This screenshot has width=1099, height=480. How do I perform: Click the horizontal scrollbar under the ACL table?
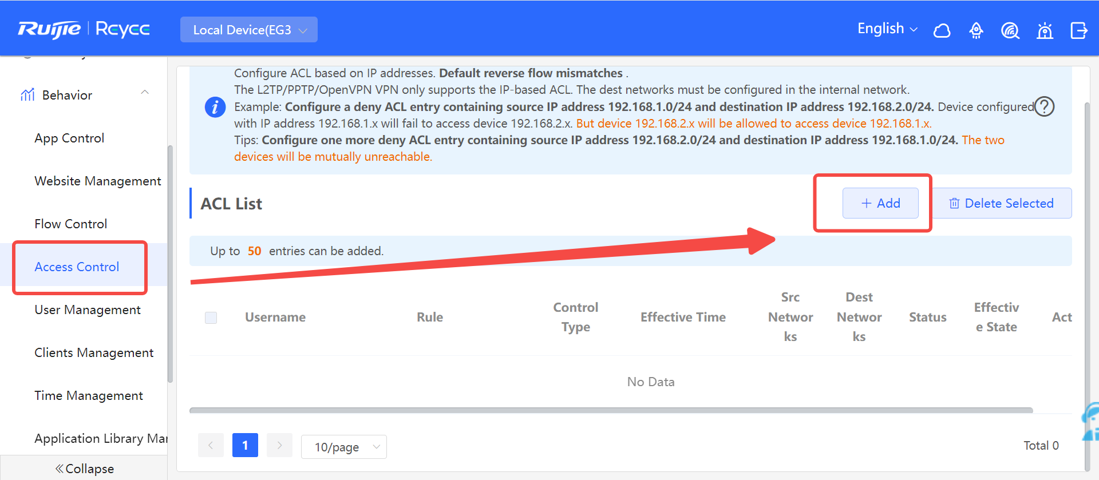(x=611, y=410)
